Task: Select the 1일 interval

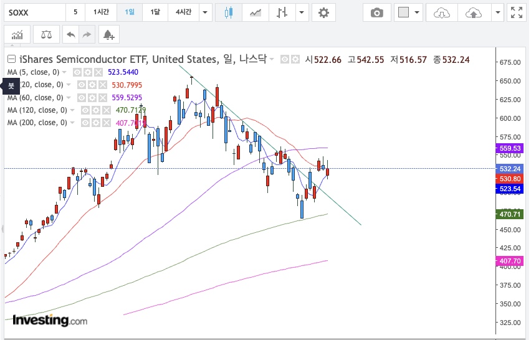Action: point(130,12)
